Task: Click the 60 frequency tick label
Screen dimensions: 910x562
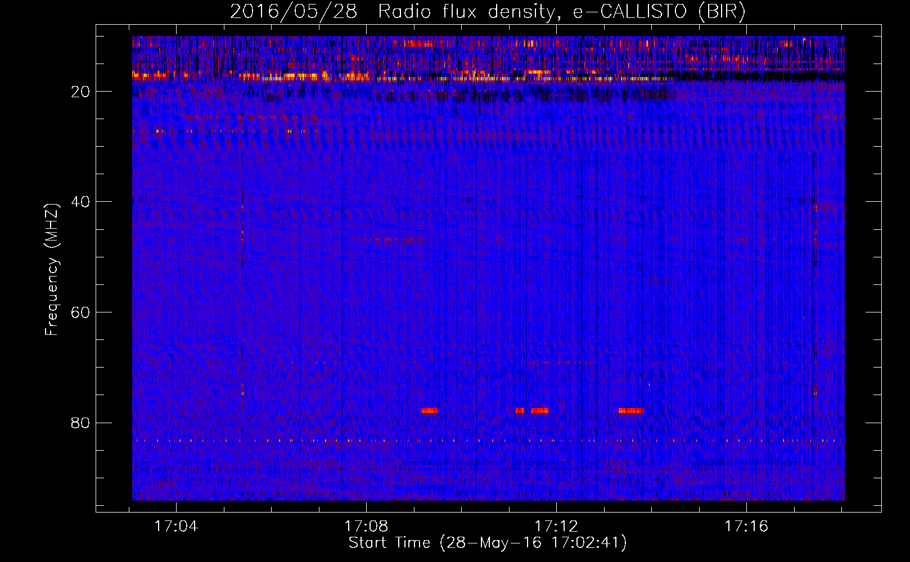Action: coord(81,312)
